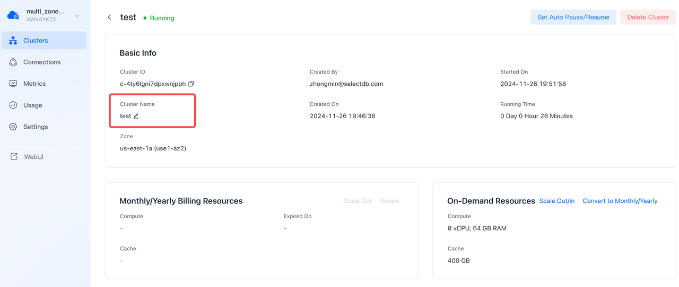Click the cloud logo icon in sidebar
The image size is (679, 287).
click(x=13, y=15)
